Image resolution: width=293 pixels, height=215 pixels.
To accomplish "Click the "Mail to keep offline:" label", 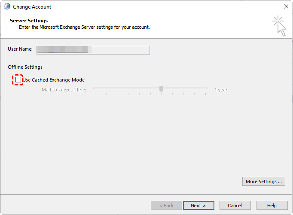I will (64, 90).
